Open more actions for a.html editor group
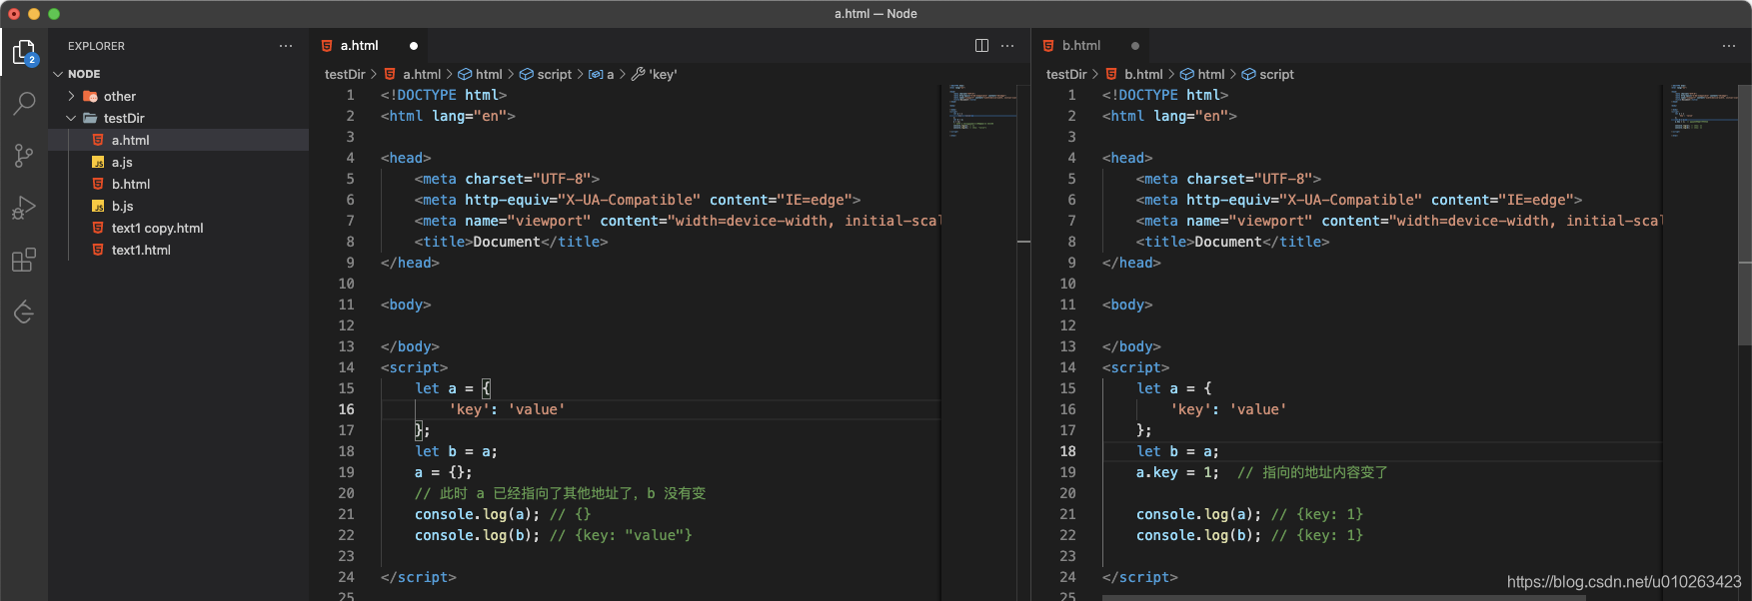The height and width of the screenshot is (601, 1752). click(1007, 46)
